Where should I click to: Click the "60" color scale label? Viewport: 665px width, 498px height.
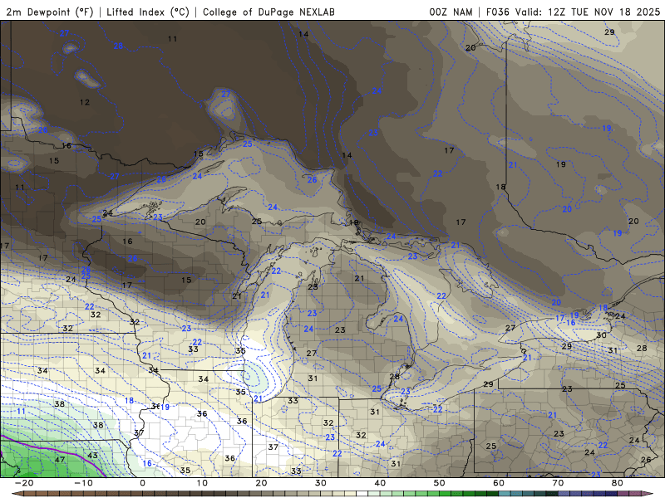(499, 483)
